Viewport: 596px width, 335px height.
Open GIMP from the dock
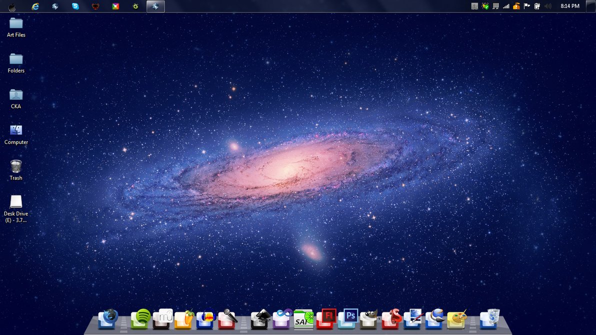tap(369, 318)
